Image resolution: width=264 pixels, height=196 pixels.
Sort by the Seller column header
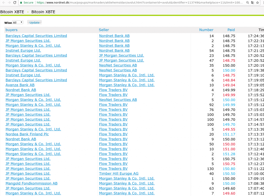click(x=104, y=30)
